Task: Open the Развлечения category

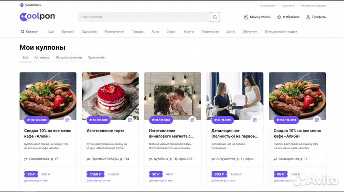Action: click(x=114, y=31)
